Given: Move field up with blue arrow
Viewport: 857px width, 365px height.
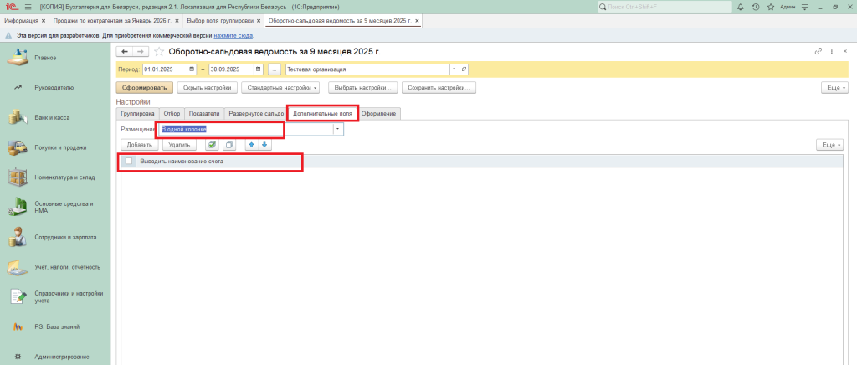Looking at the screenshot, I should coord(252,145).
